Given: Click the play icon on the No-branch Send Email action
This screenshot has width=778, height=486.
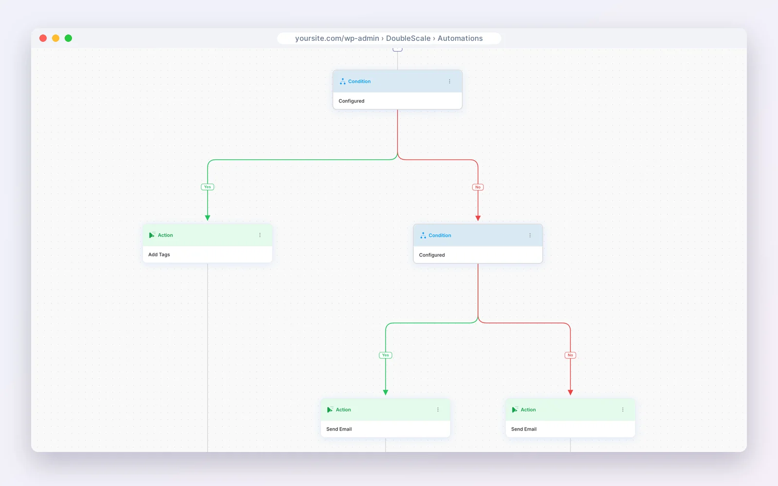Looking at the screenshot, I should (x=514, y=410).
